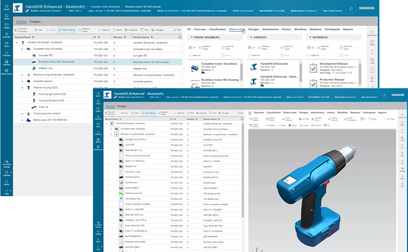408x252 pixels.
Task: Open Search in back window sidebar
Action: (x=6, y=7)
